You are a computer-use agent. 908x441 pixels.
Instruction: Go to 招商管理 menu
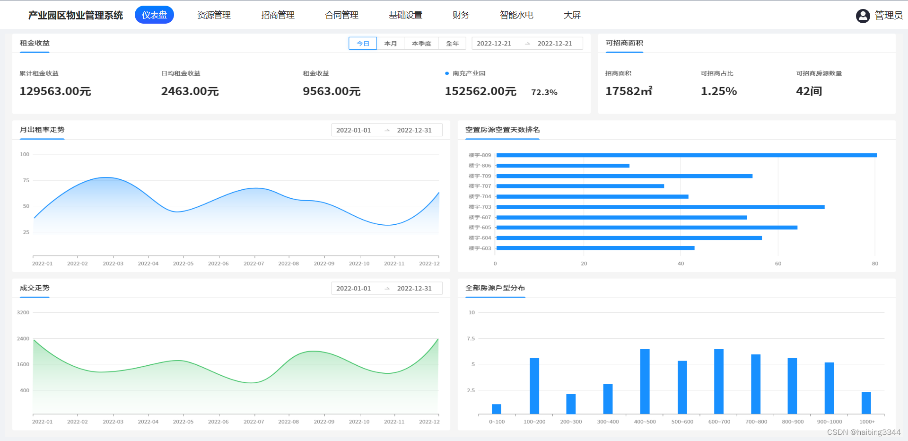(278, 15)
